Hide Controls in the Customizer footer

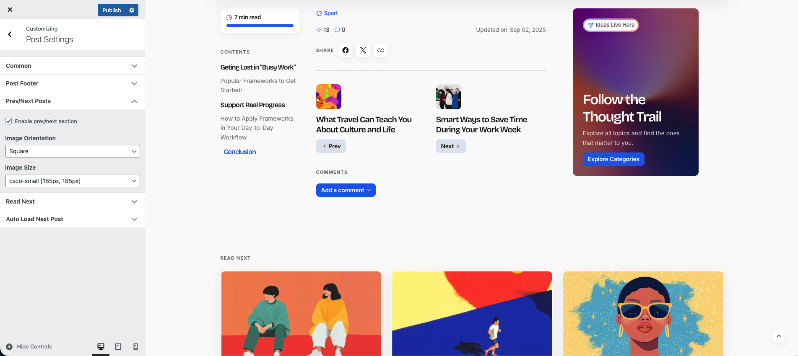29,347
